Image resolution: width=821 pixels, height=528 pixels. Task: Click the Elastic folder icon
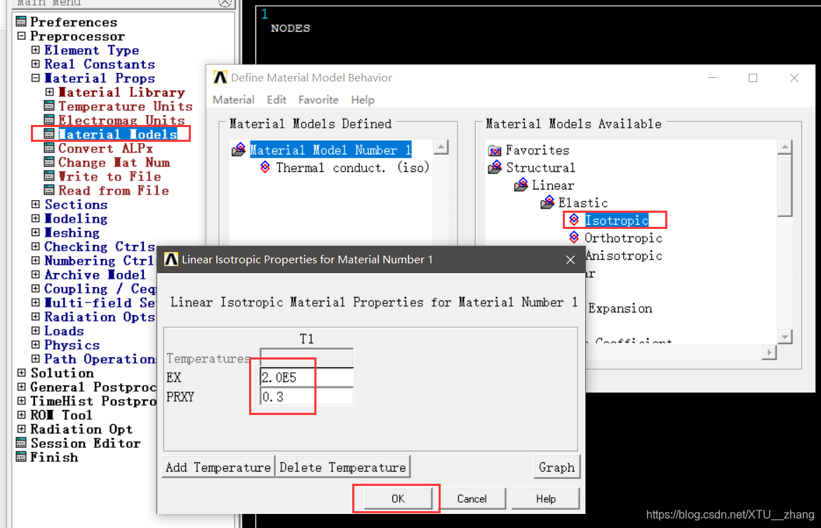tap(547, 202)
